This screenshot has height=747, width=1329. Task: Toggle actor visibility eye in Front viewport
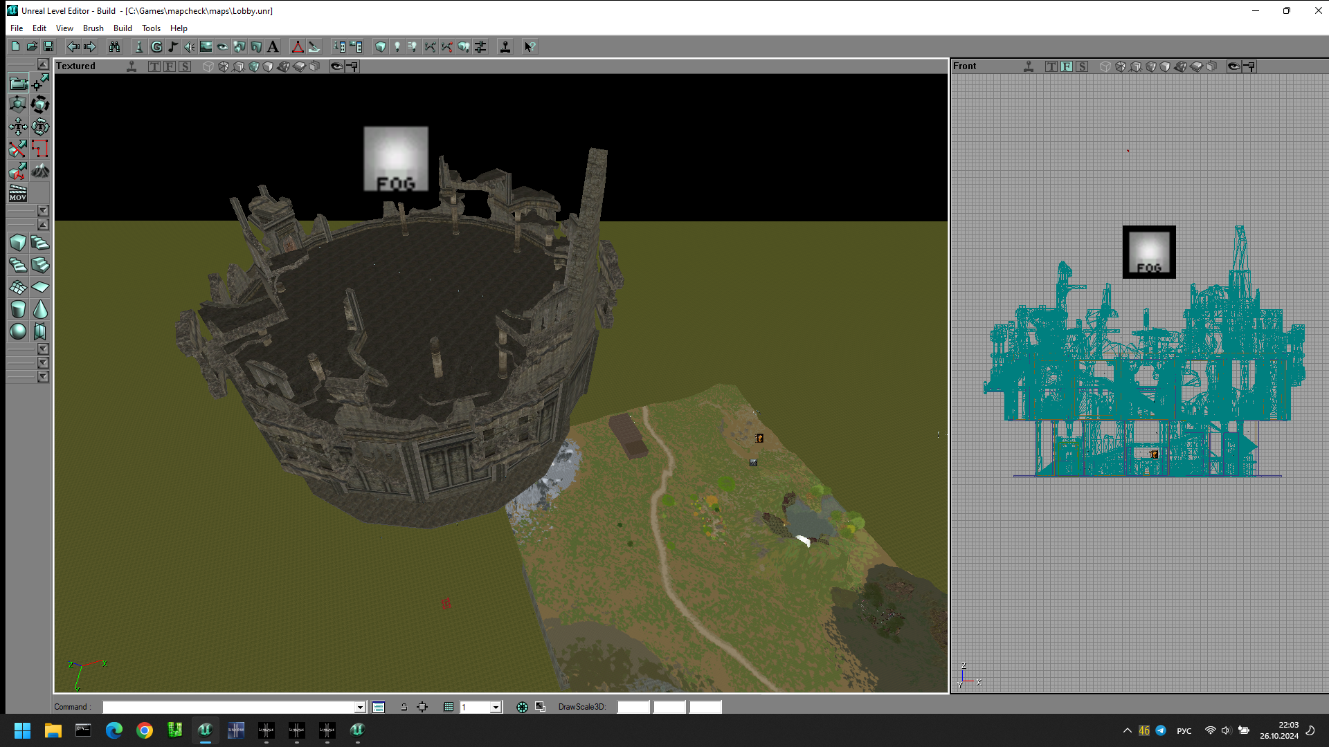pyautogui.click(x=1233, y=66)
